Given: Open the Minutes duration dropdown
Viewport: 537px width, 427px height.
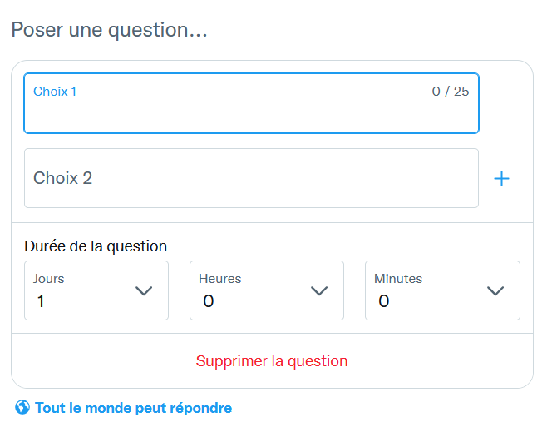Looking at the screenshot, I should pos(442,290).
